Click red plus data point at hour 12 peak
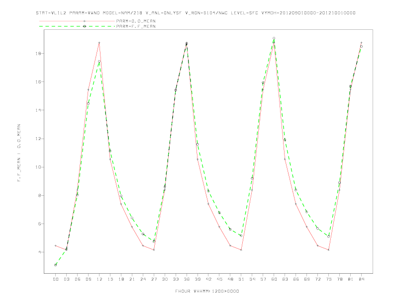Viewport: 394px width, 304px height. click(x=99, y=43)
